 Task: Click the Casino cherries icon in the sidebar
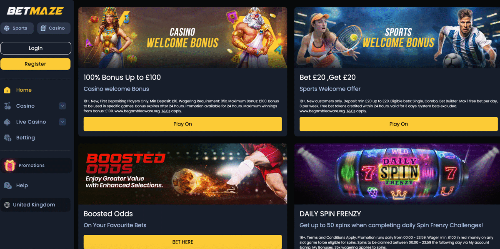pos(7,106)
